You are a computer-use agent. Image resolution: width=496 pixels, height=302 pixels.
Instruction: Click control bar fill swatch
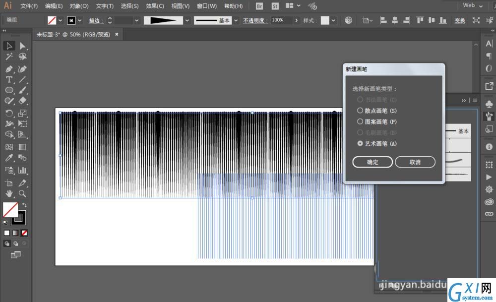coord(52,20)
